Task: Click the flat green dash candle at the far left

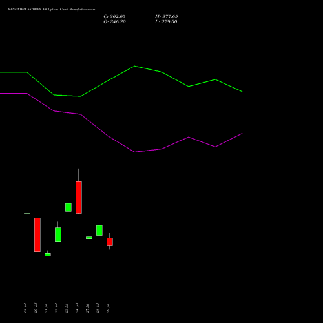Action: [x=27, y=214]
